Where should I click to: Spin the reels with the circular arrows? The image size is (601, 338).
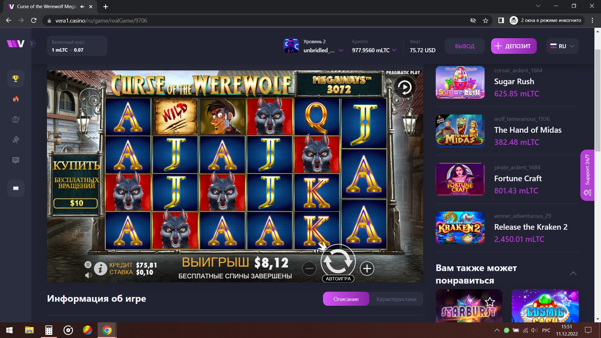pos(338,261)
